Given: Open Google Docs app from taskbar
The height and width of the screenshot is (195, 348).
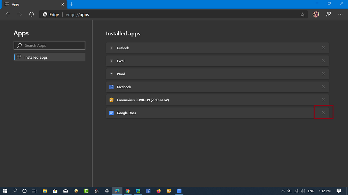Looking at the screenshot, I should [179, 191].
